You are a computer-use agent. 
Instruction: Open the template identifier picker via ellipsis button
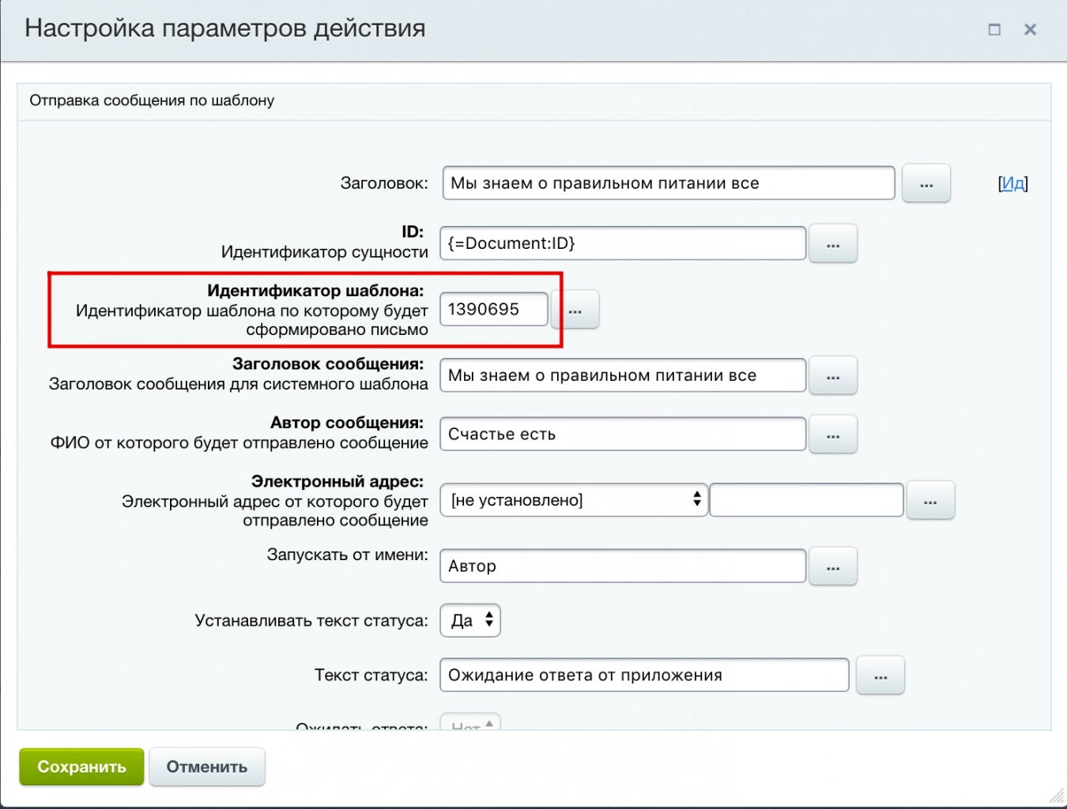(576, 309)
